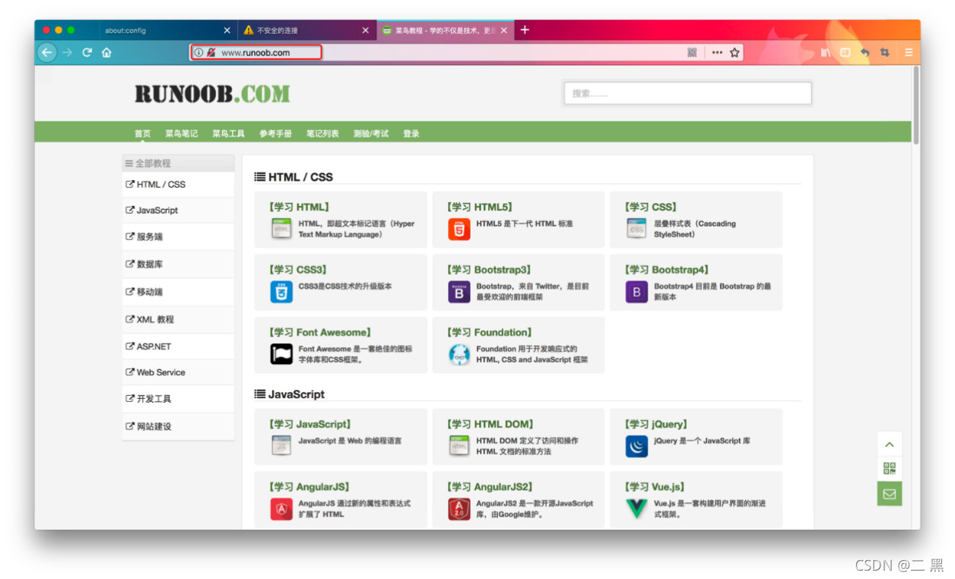Select 移动端 in the sidebar

178,292
